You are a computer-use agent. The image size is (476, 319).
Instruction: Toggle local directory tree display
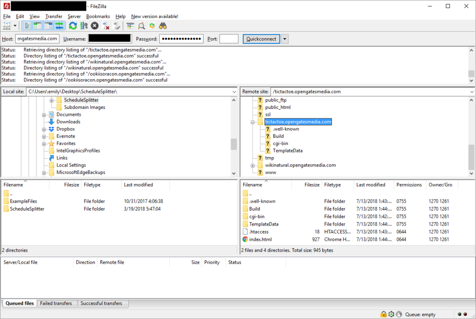(38, 26)
